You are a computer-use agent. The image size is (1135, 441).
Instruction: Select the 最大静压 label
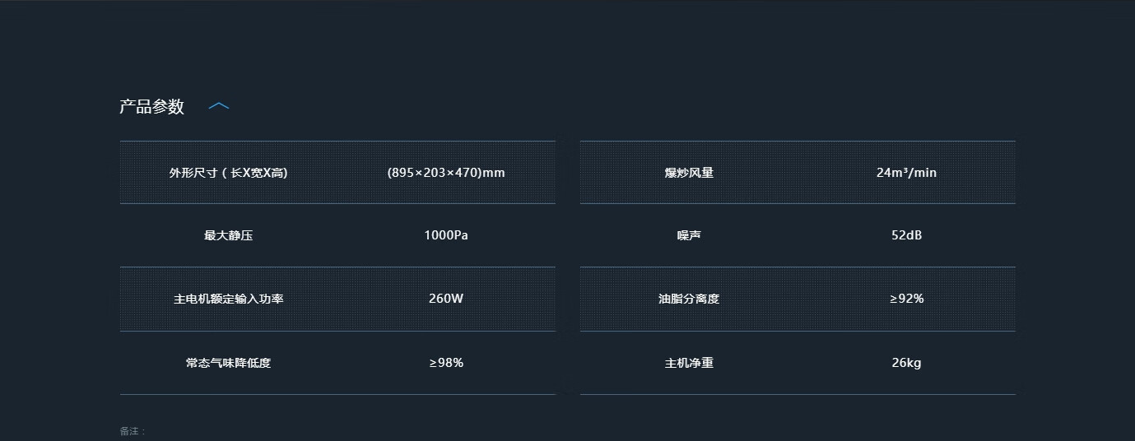click(x=228, y=235)
